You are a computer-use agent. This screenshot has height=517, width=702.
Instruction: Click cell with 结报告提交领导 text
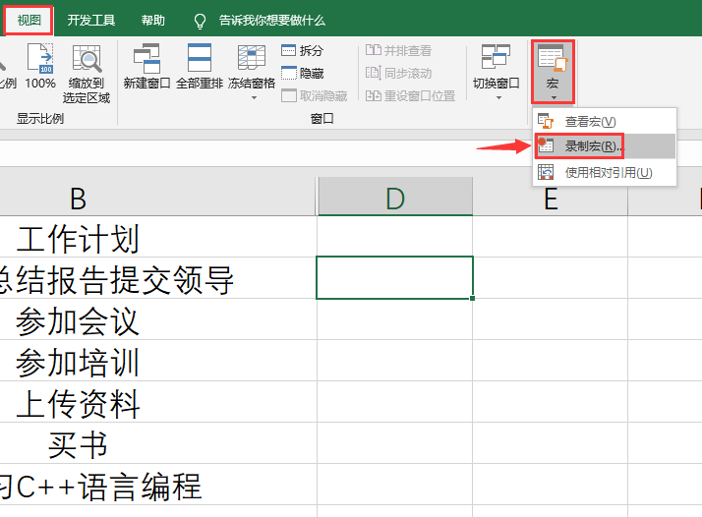tap(157, 278)
